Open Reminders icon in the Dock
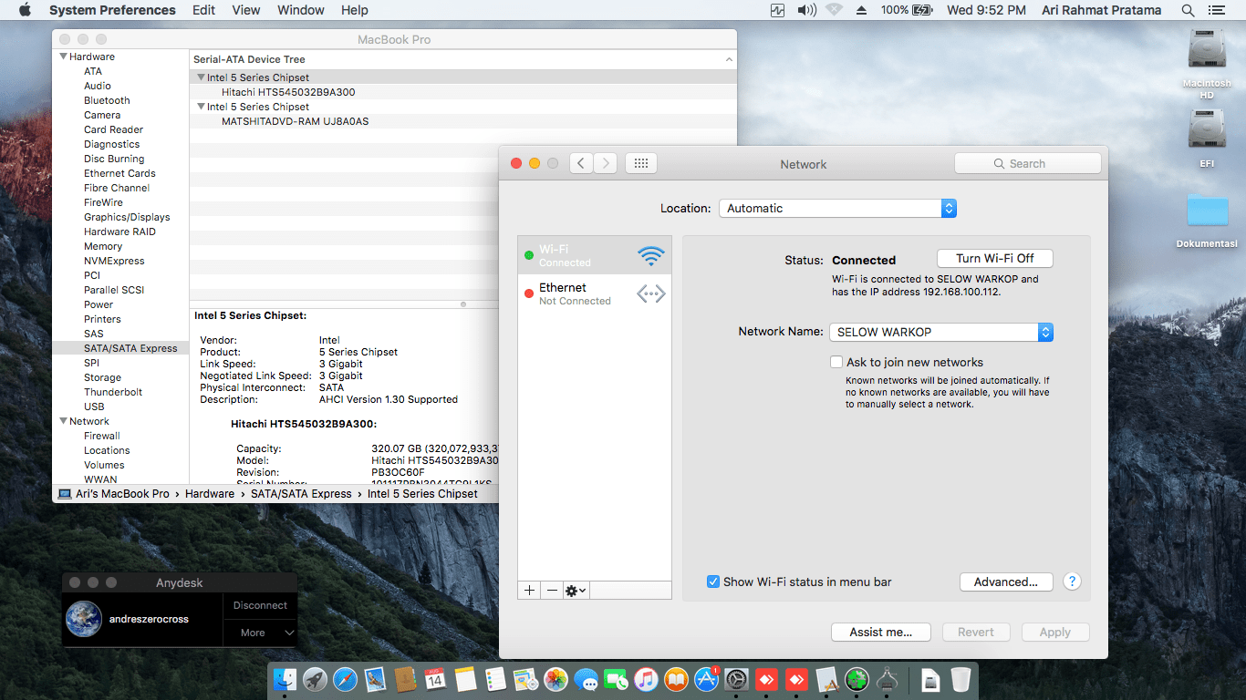 tap(495, 679)
